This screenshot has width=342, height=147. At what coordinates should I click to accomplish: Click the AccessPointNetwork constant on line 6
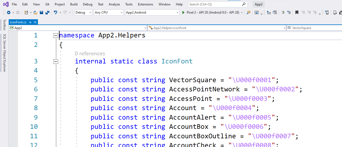pos(205,89)
